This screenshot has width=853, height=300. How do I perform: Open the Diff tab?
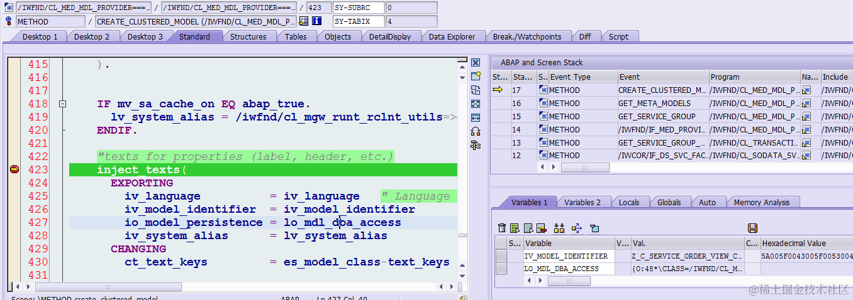tap(585, 36)
